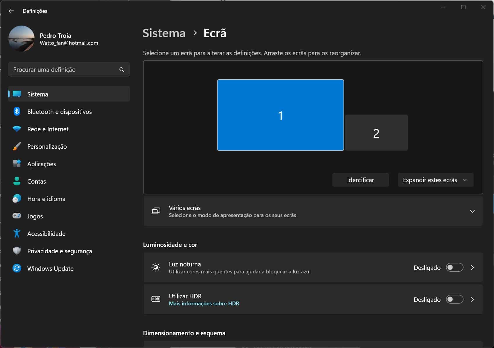Click the Bluetooth icon in sidebar
494x348 pixels.
tap(17, 112)
